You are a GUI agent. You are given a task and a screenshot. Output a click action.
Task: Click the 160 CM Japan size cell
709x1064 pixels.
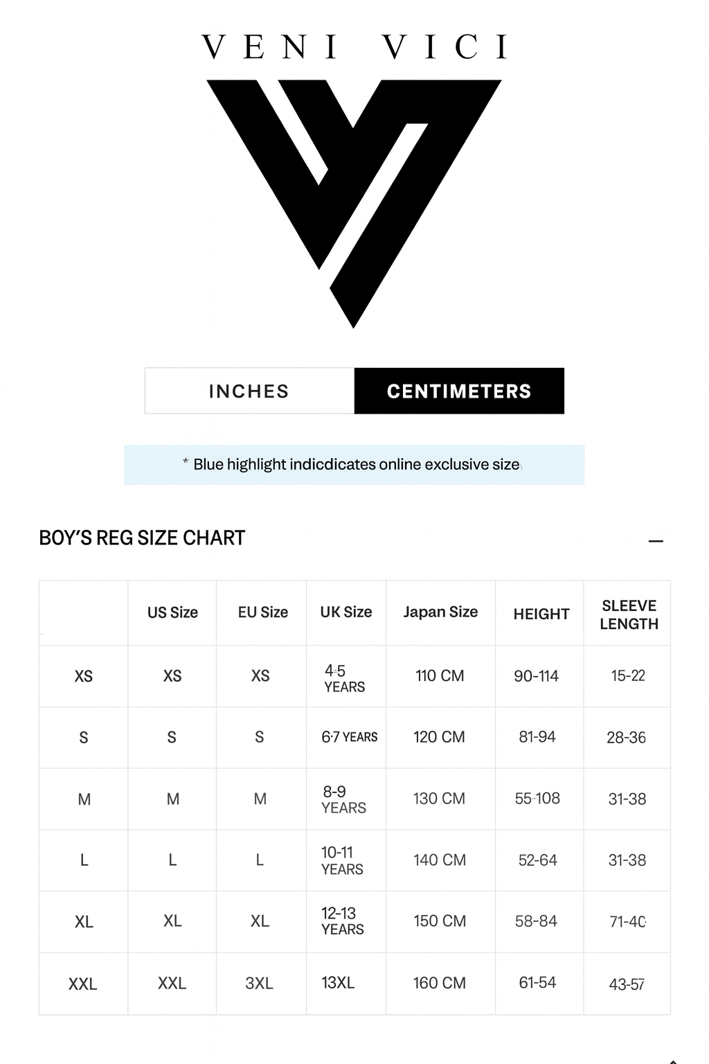coord(440,983)
